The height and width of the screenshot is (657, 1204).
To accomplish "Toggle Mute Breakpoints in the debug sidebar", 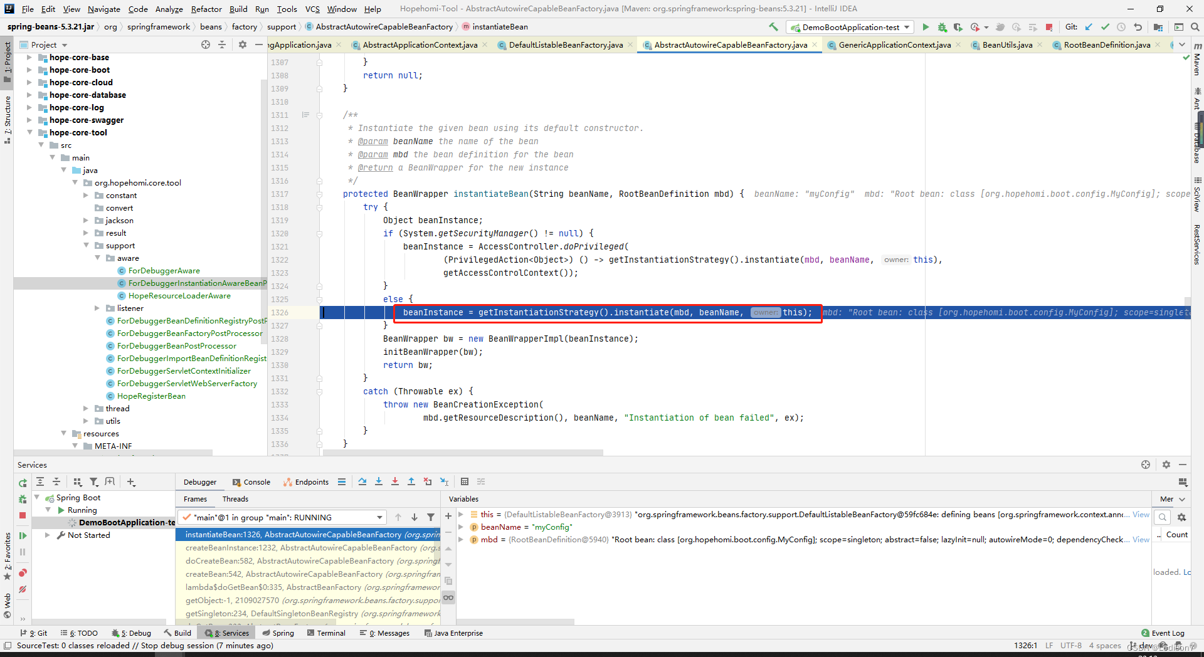I will click(x=23, y=589).
